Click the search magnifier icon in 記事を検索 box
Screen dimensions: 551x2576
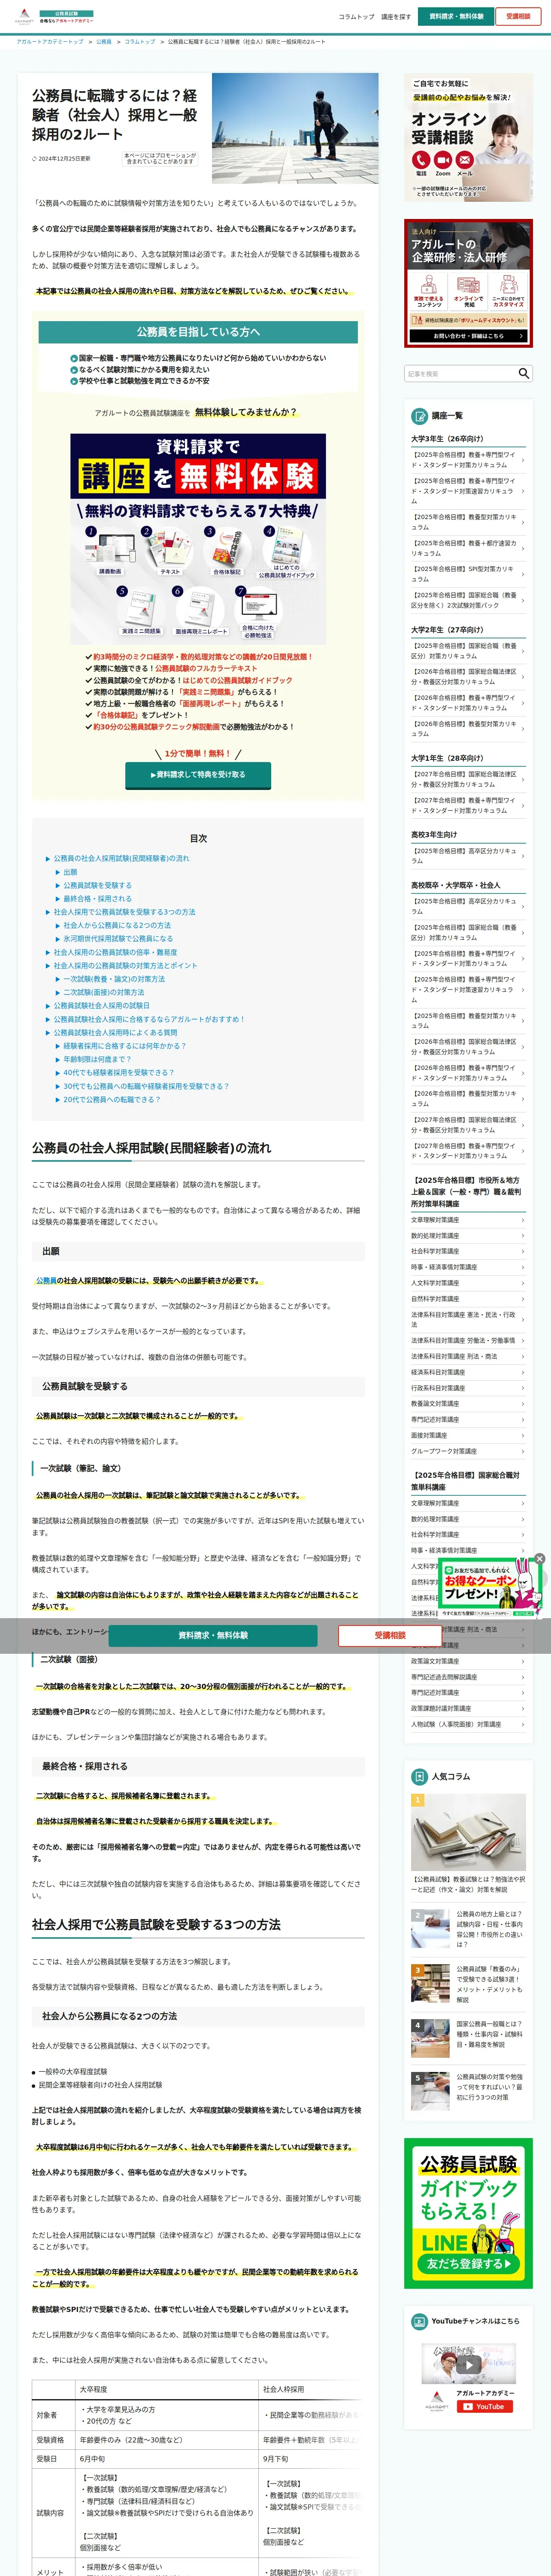coord(523,373)
